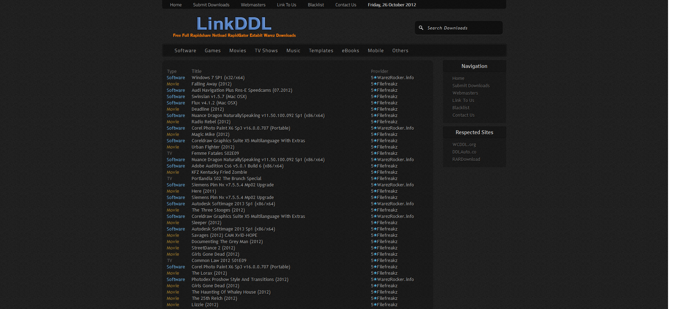Open Submit Downloads in top menu
674x309 pixels.
(211, 5)
